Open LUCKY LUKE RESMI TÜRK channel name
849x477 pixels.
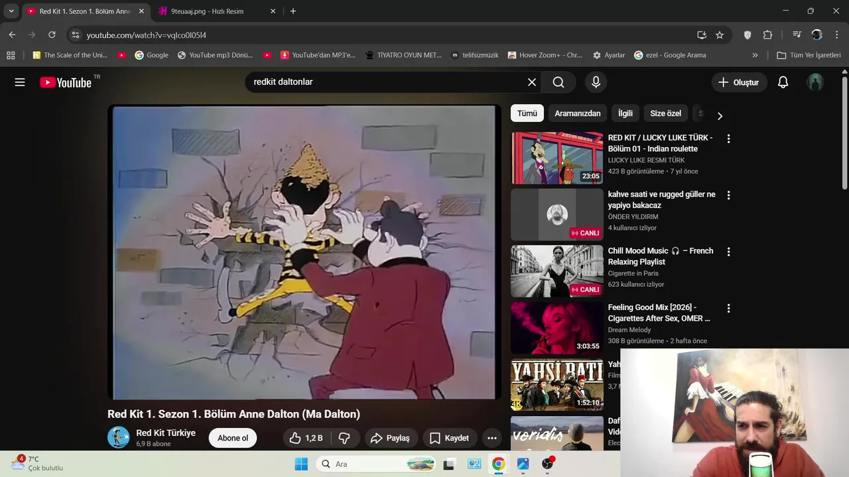click(x=646, y=160)
